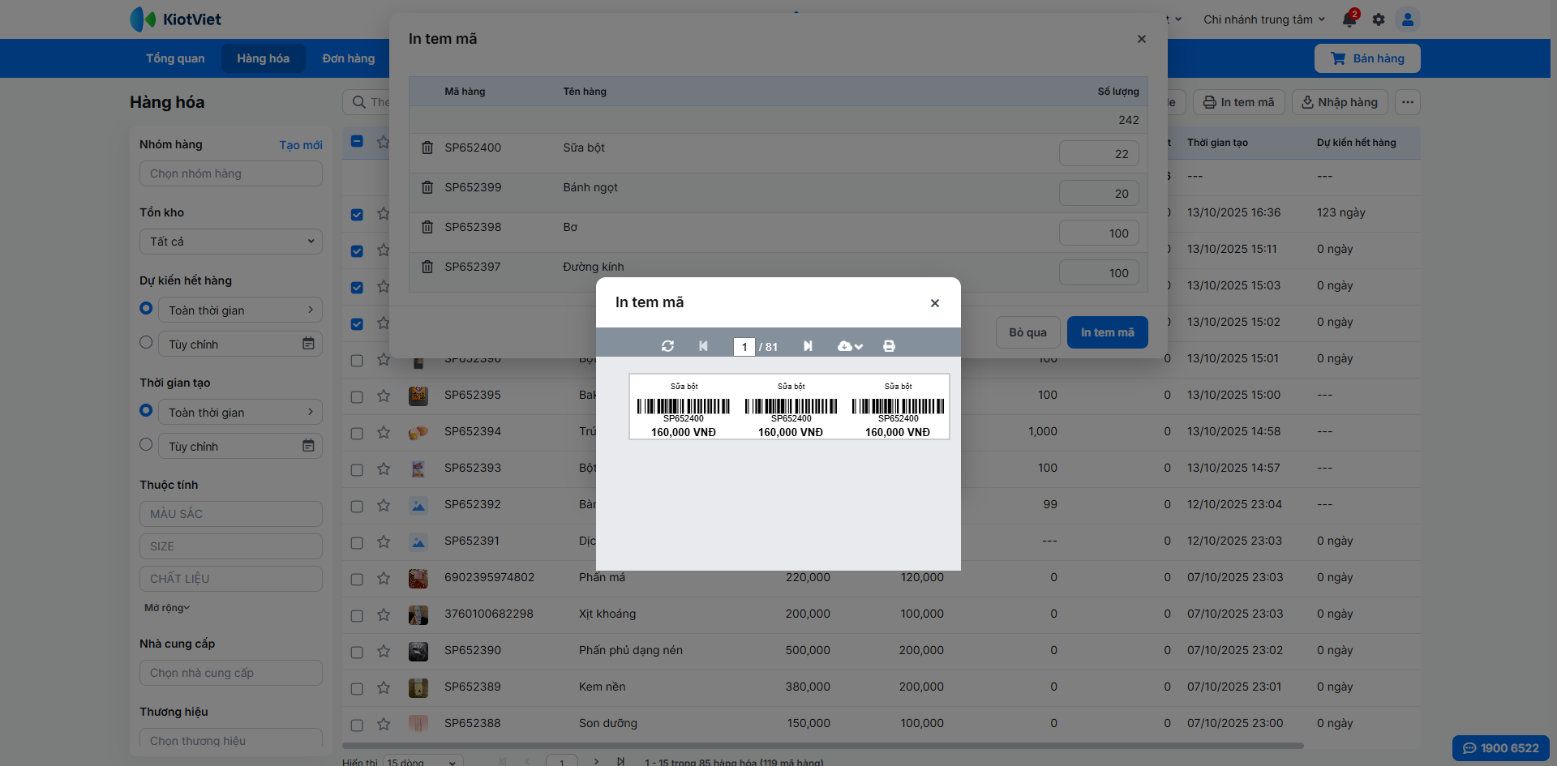Star the SP652394 product
This screenshot has height=766, width=1557.
(x=384, y=432)
